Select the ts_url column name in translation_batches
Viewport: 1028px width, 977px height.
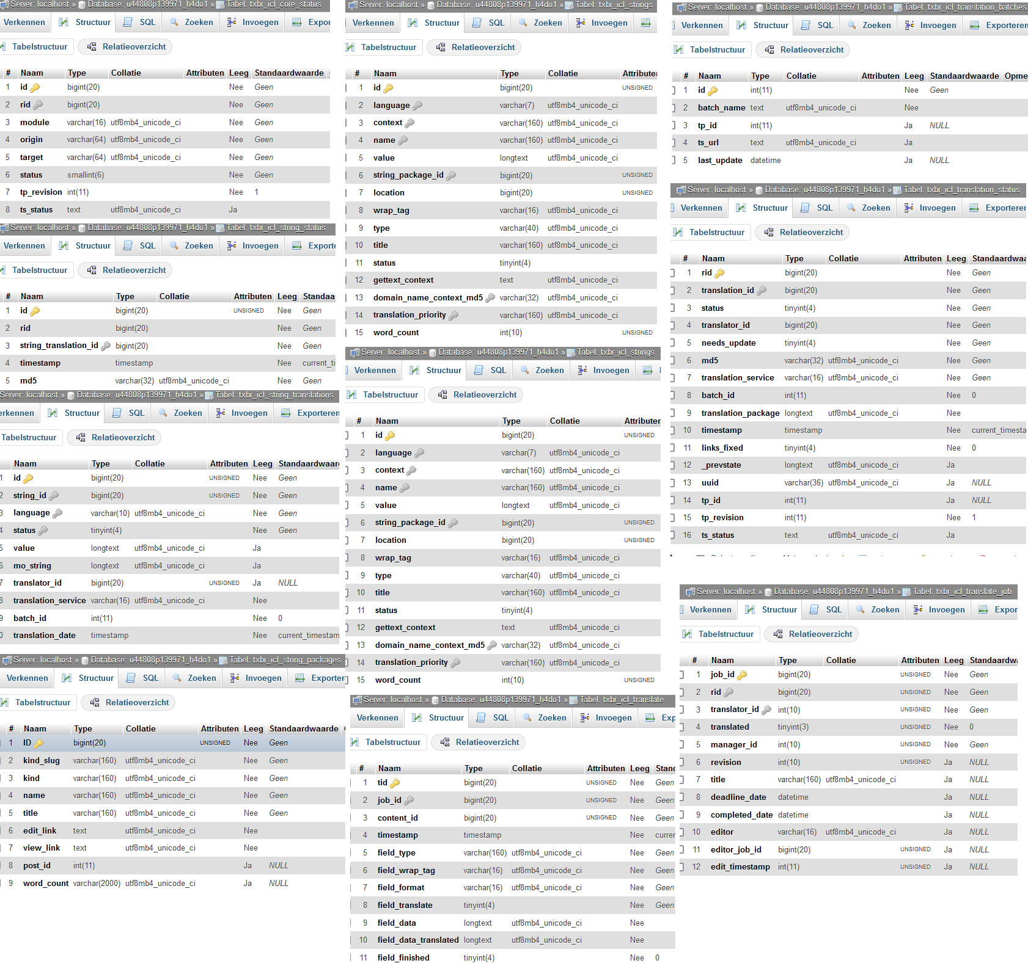[708, 143]
